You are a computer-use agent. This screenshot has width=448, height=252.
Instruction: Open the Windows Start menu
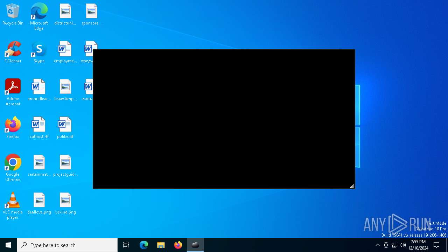pyautogui.click(x=8, y=245)
